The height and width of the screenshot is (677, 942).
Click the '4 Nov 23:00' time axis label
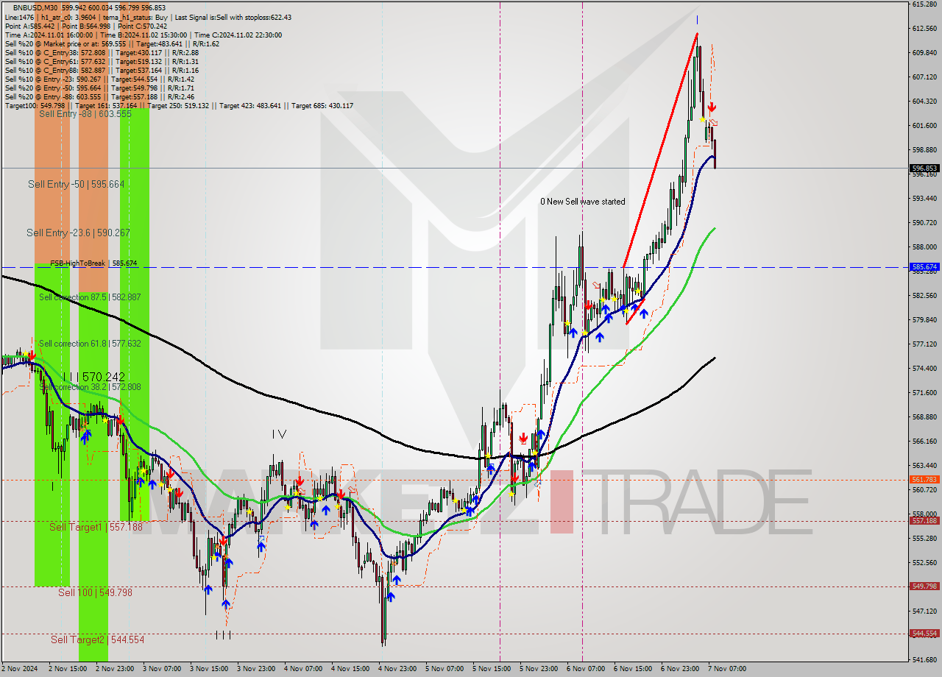tap(398, 669)
